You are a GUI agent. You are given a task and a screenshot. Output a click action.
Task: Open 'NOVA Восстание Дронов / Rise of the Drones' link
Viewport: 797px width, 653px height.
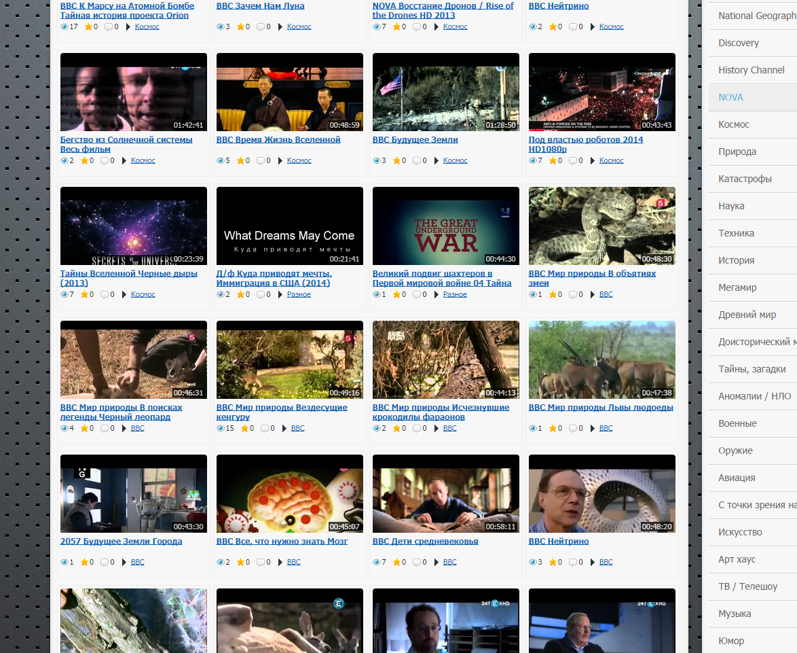pos(443,11)
